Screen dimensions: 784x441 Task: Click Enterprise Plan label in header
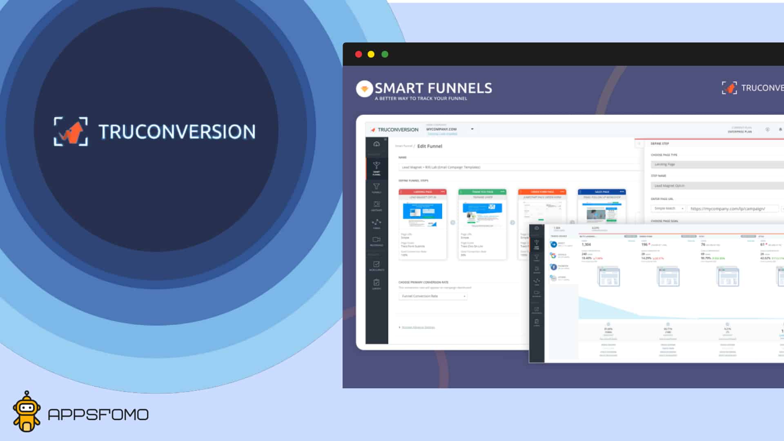pyautogui.click(x=739, y=131)
